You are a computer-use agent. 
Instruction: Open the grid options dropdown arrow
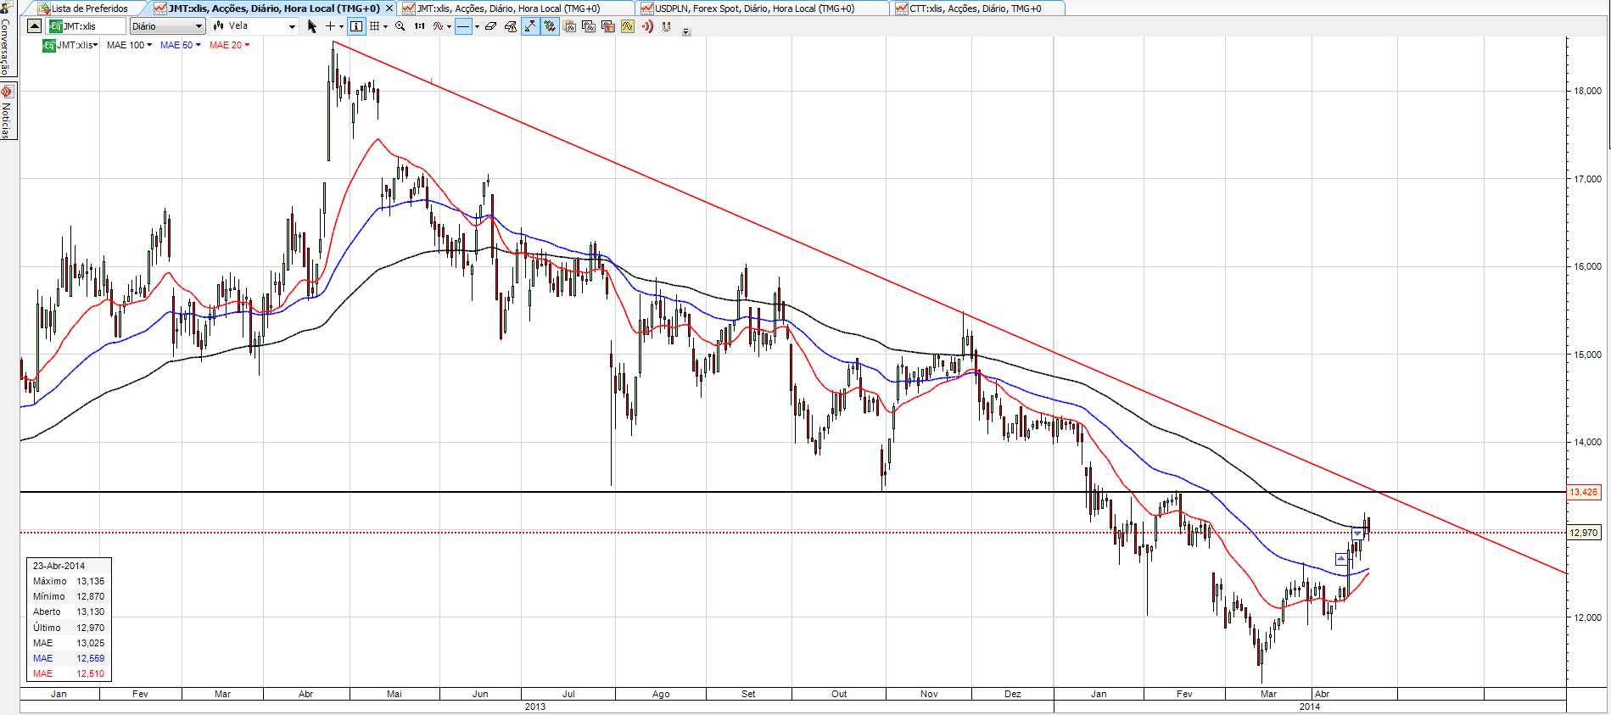point(385,26)
